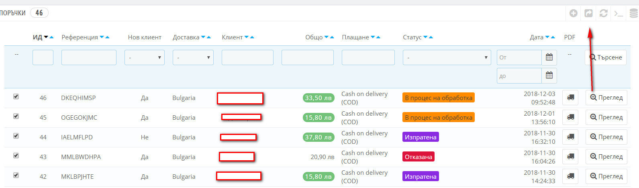Click orange status badge of order 46

439,98
